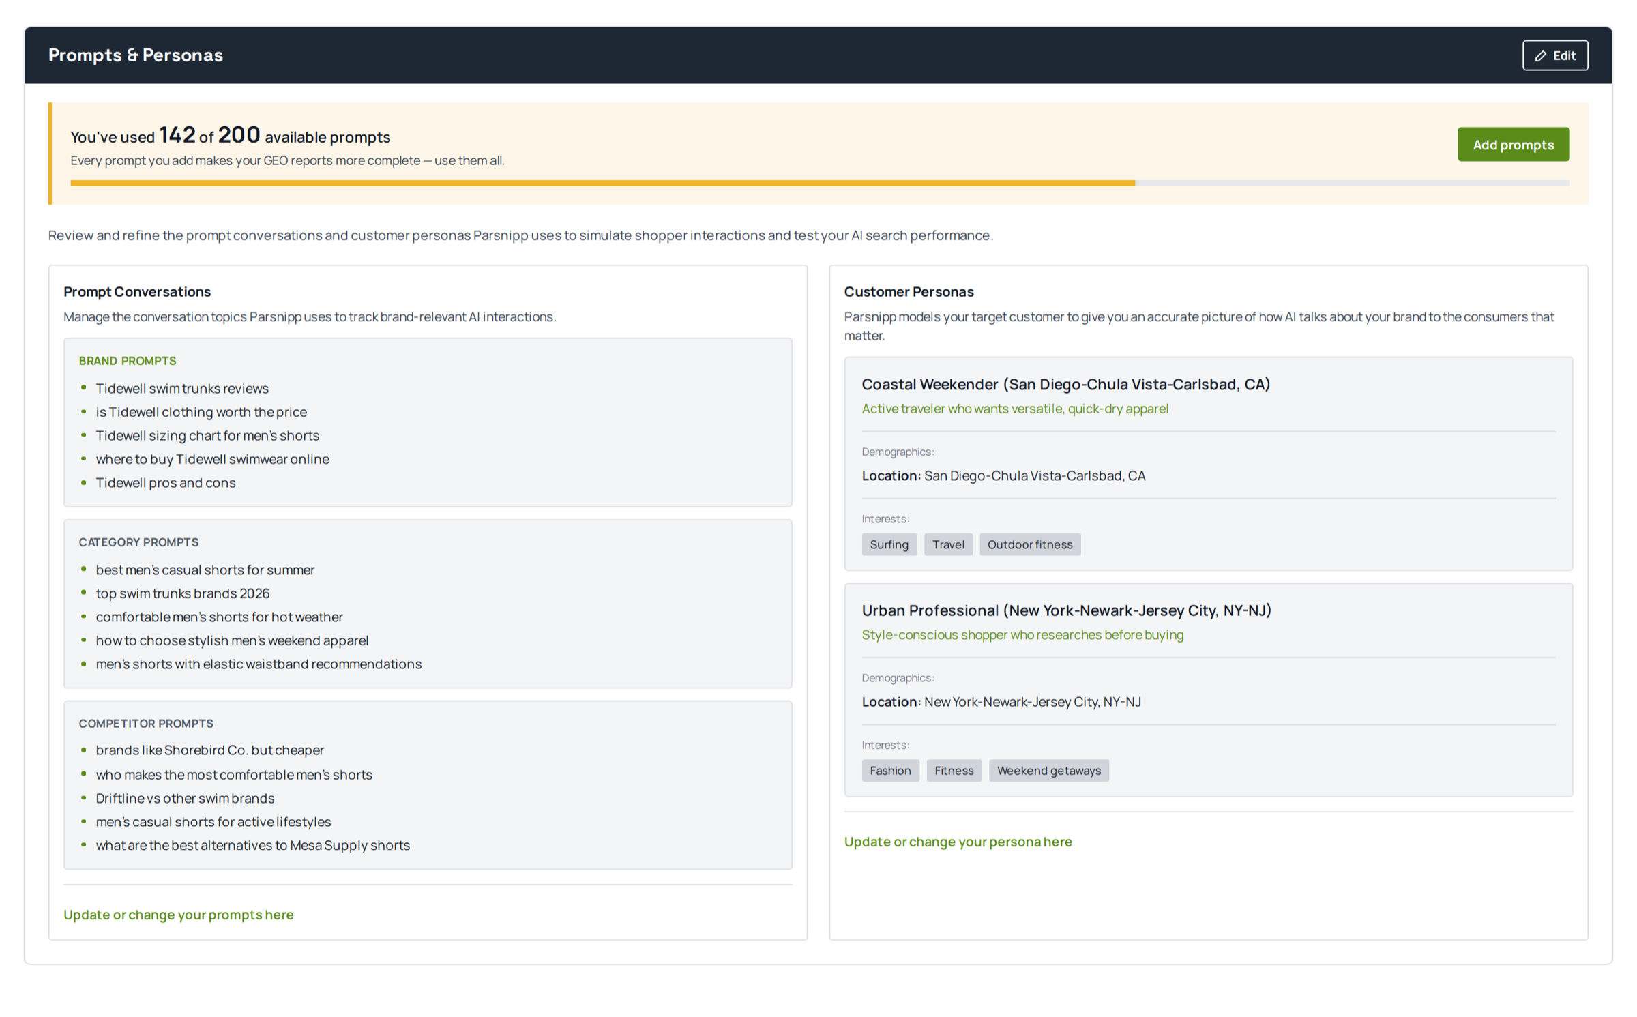
Task: Click 'who makes the most comfortable men's shorts'
Action: [234, 773]
